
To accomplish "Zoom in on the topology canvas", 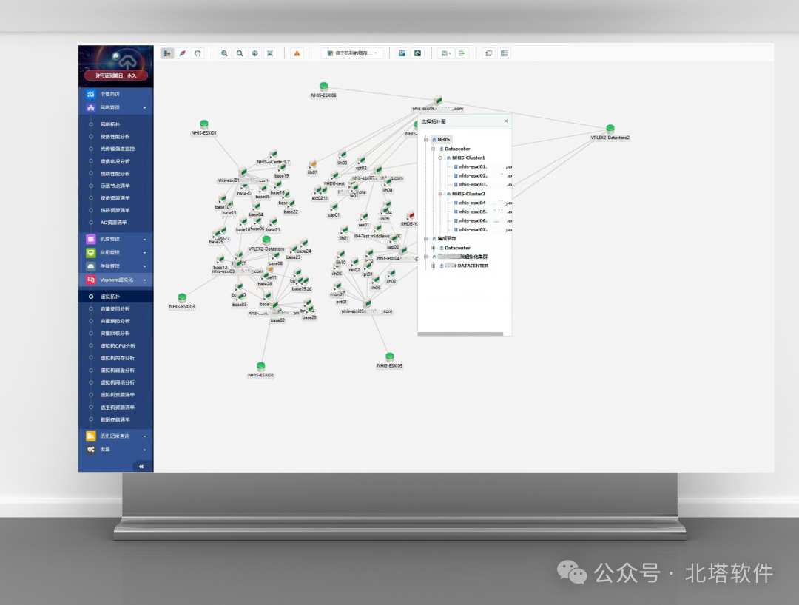I will [224, 53].
